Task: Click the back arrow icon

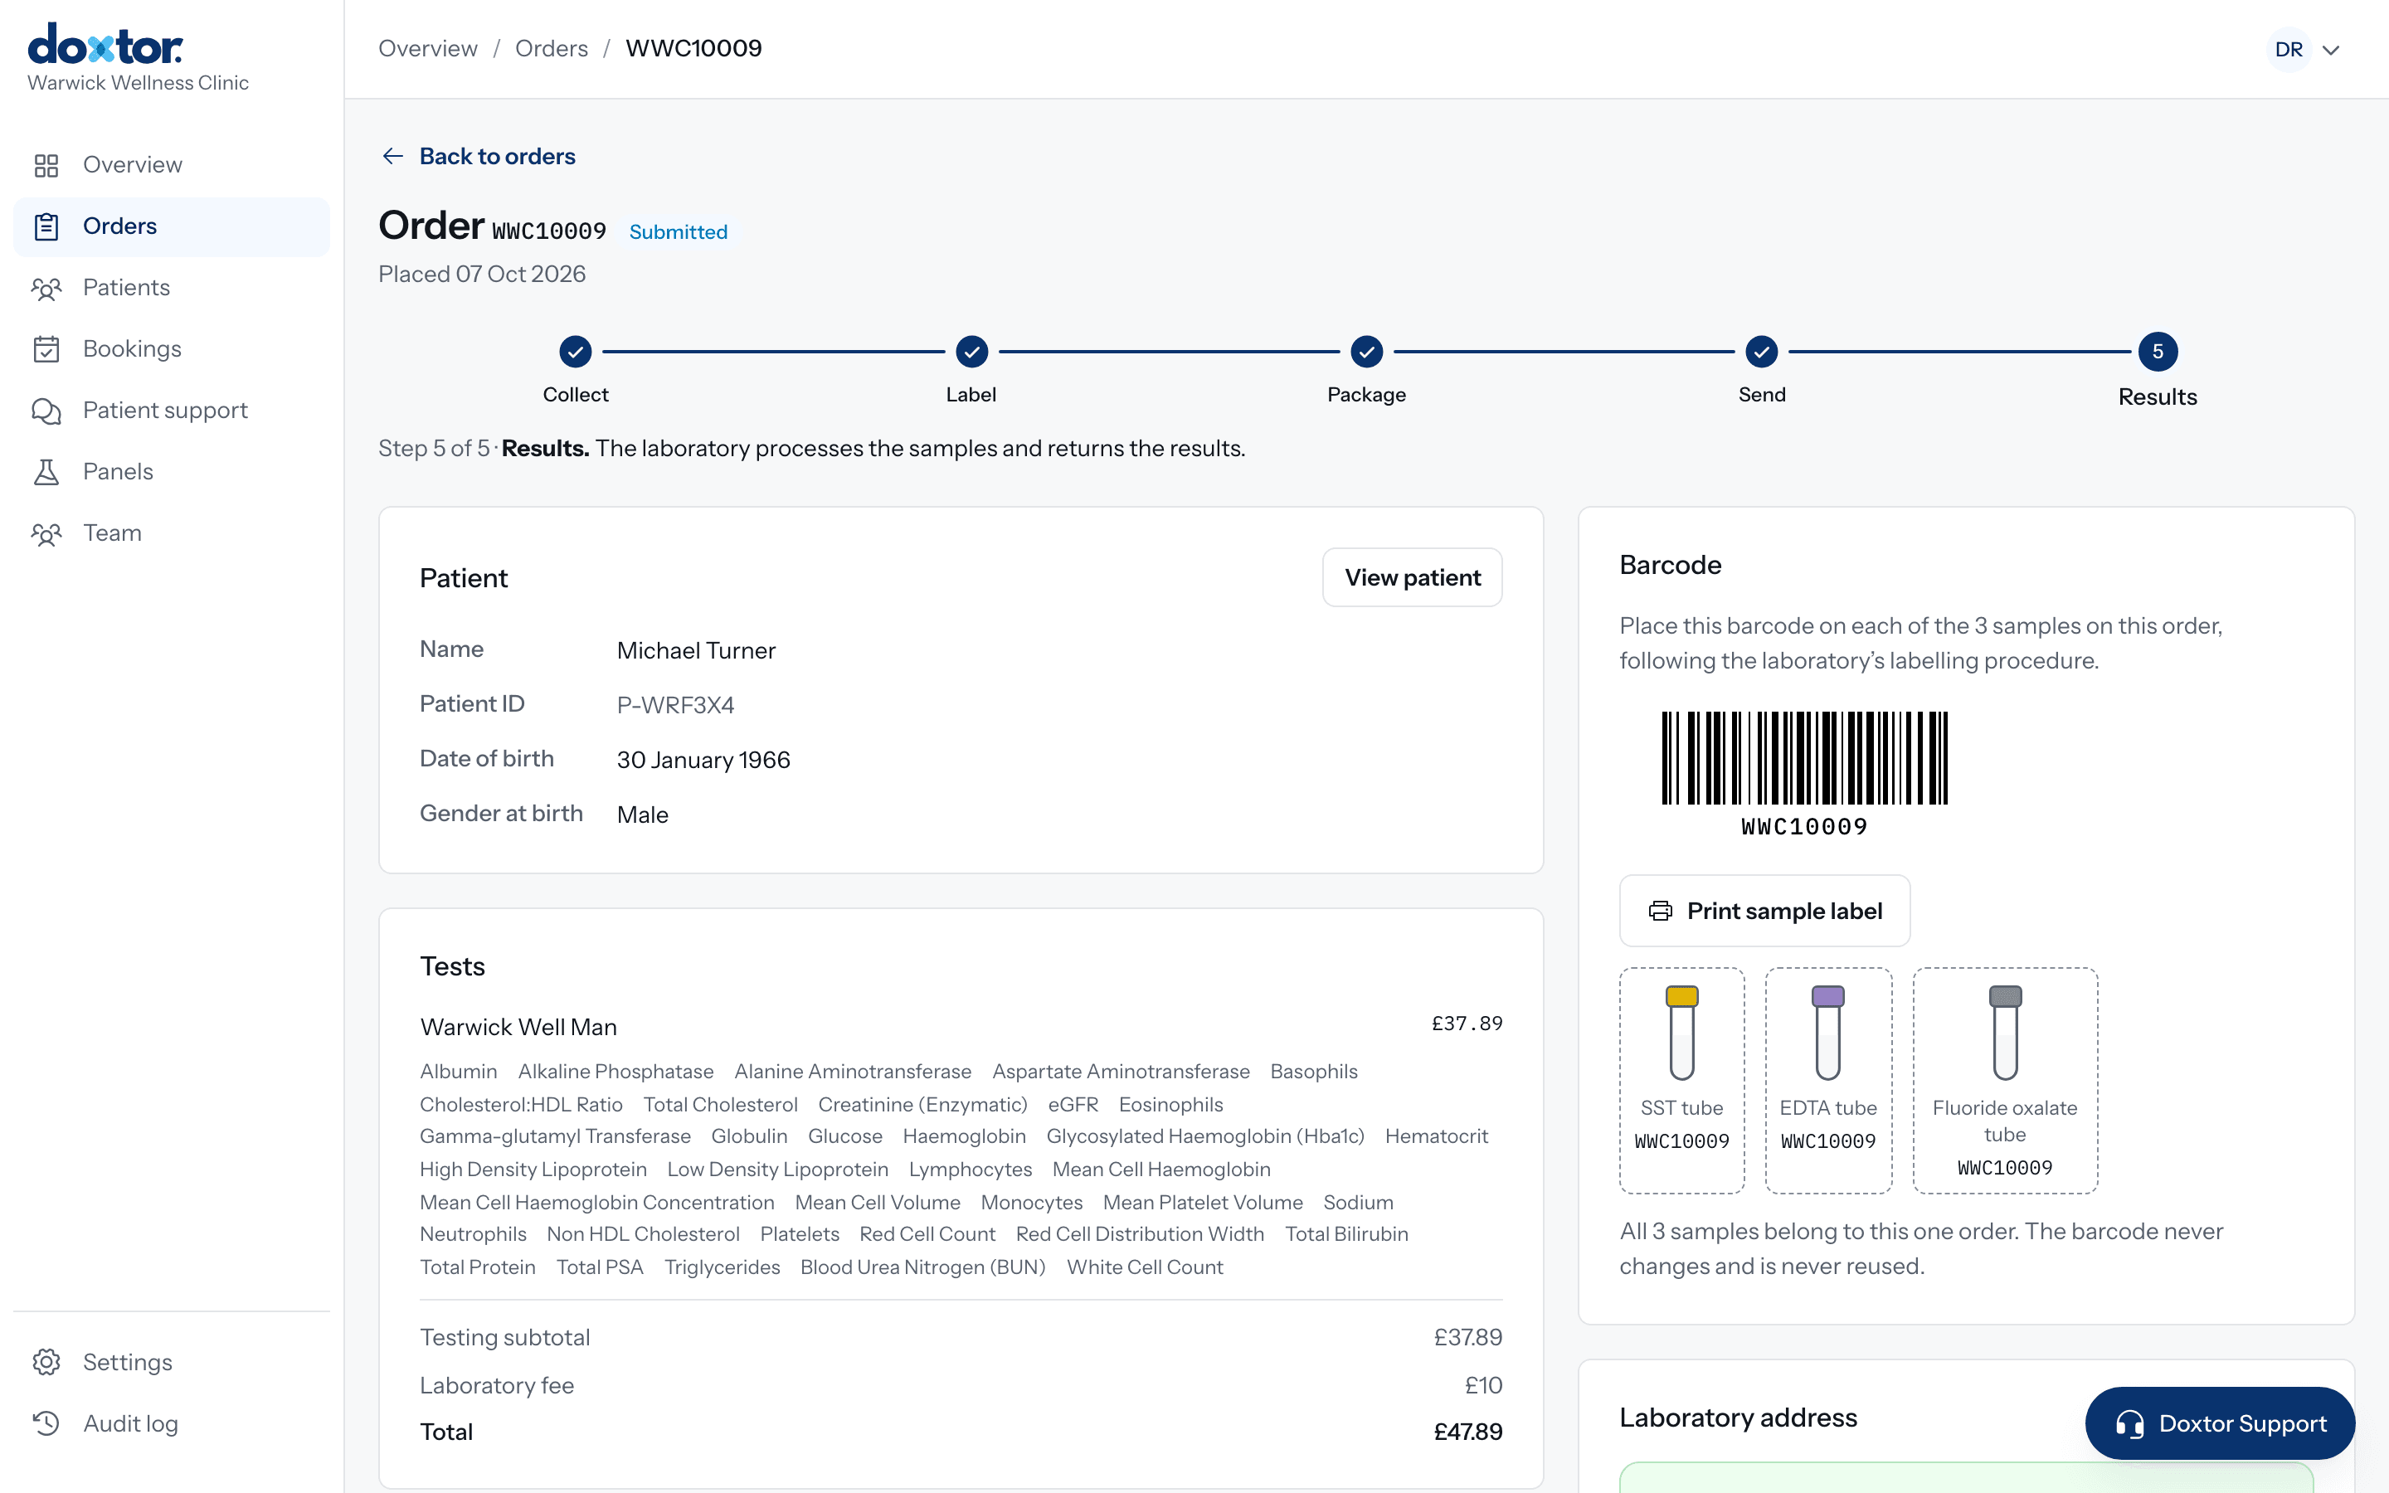Action: click(393, 156)
